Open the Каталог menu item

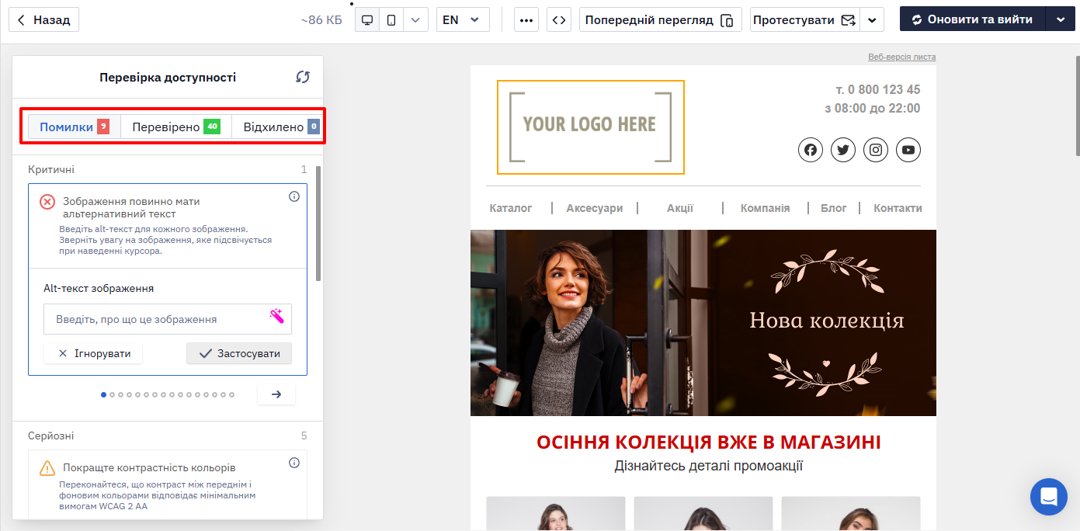[511, 208]
